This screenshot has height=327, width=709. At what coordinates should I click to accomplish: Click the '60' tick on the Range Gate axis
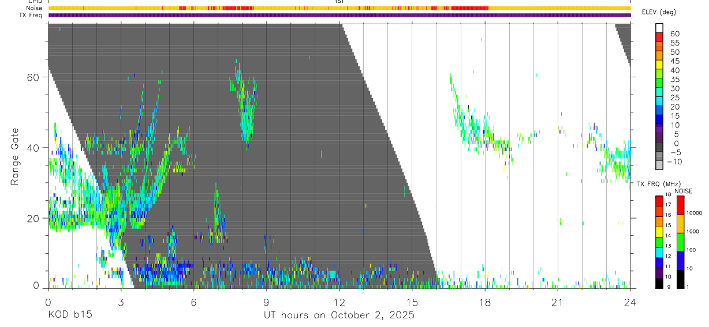[x=32, y=77]
